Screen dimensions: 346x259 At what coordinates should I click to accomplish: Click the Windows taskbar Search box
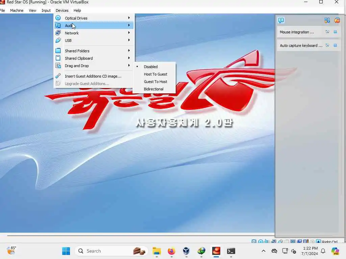point(112,251)
